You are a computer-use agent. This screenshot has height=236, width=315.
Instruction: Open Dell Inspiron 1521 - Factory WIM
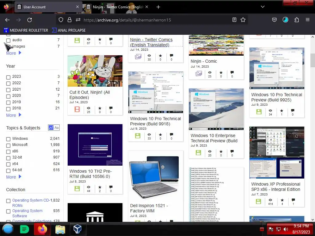coord(149,208)
